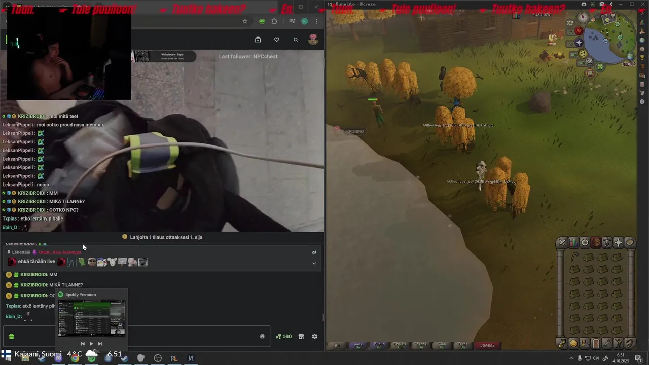Open the Emotes tab
Viewport: 649px width, 365px height.
click(618, 343)
